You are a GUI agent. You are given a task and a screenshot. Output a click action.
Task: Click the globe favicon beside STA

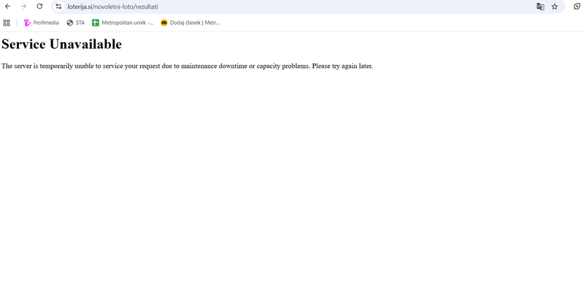point(70,23)
